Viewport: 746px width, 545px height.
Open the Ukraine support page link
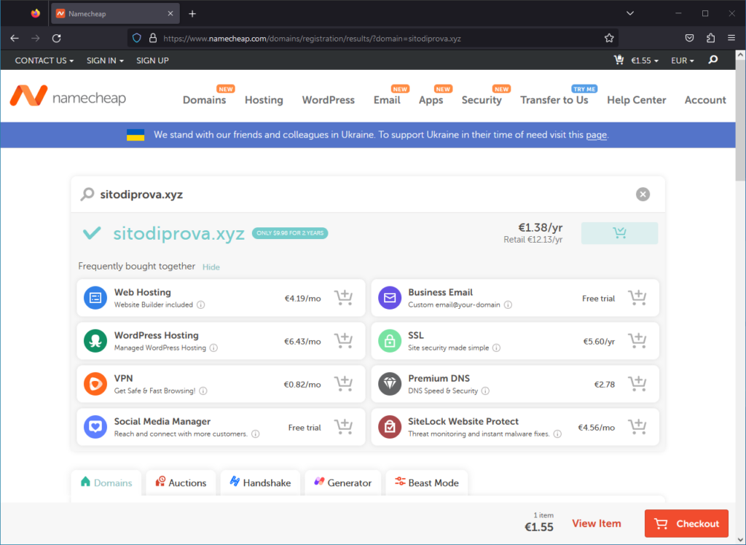[596, 135]
